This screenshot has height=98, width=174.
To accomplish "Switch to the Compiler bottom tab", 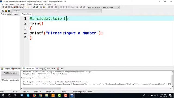I will click(x=5, y=69).
